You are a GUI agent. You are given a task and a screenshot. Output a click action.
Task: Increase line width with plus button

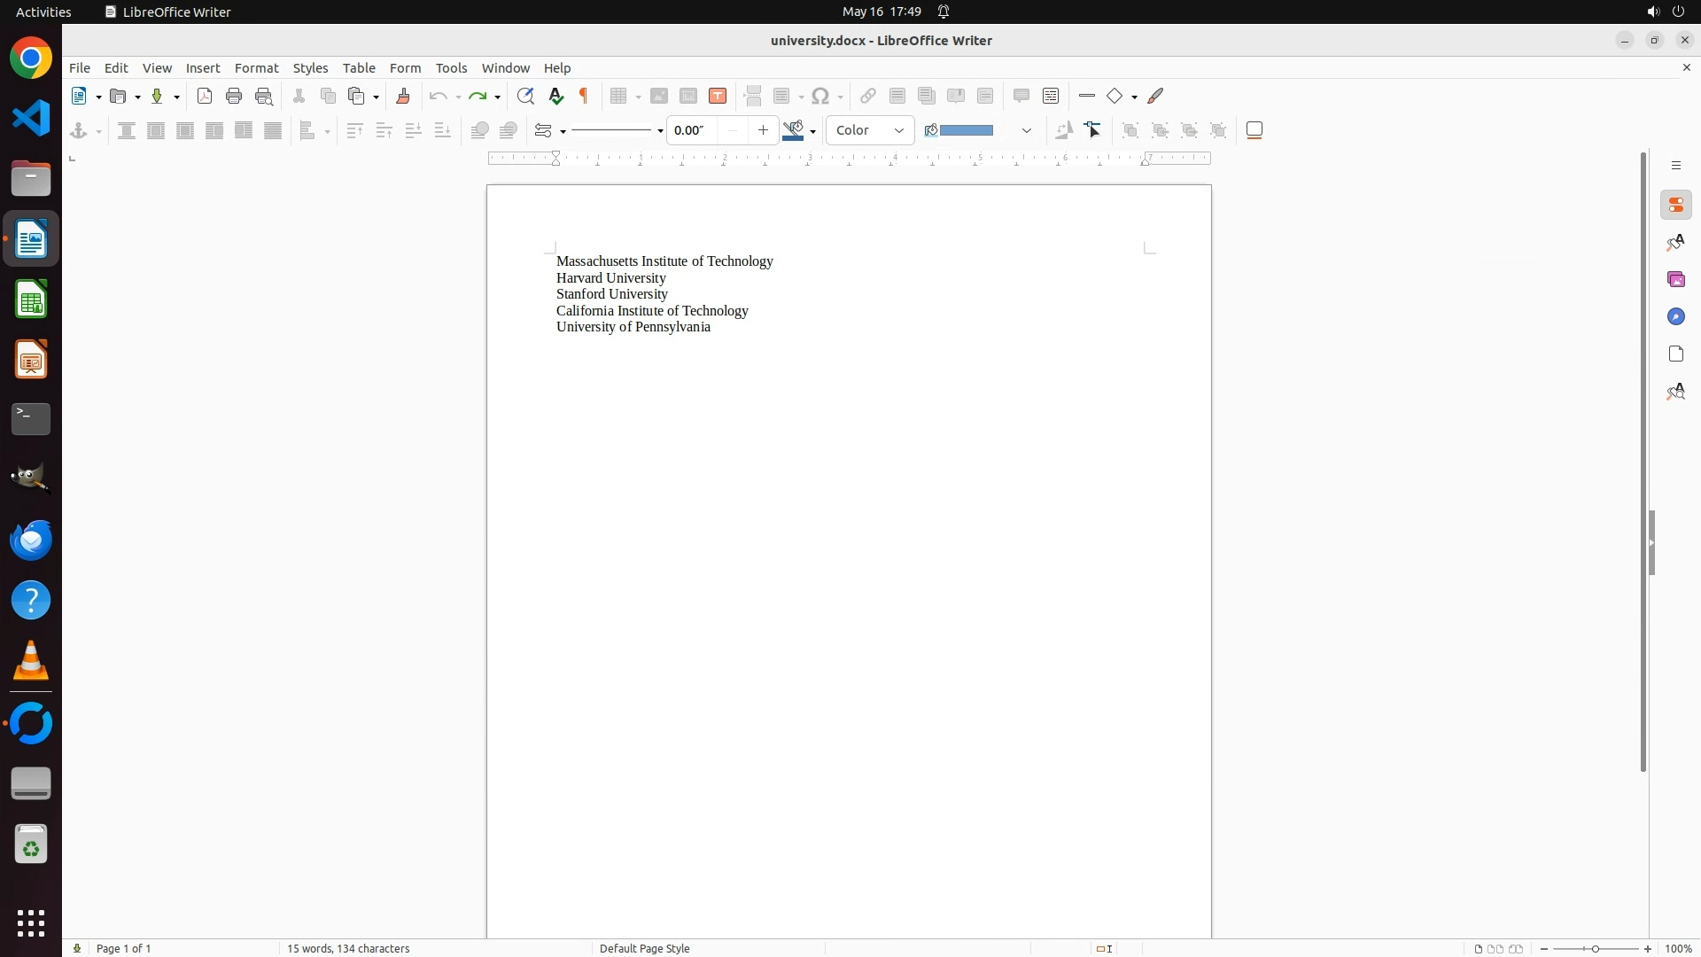tap(763, 131)
